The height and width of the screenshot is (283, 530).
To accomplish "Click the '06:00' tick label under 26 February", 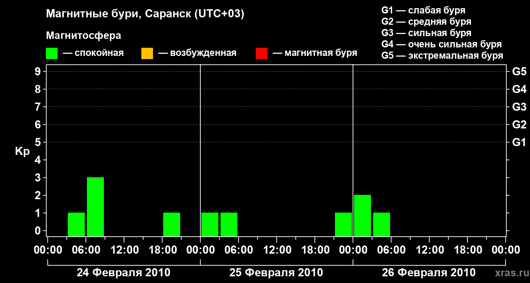I will [391, 250].
